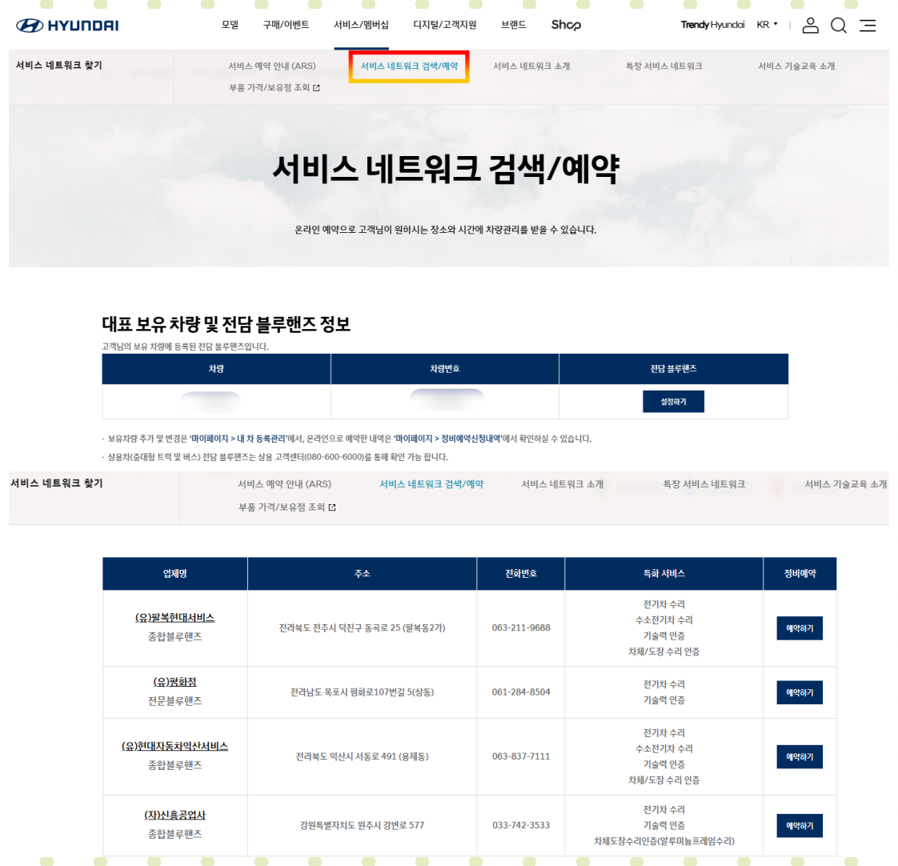This screenshot has height=866, width=898.
Task: Click 예약하기 for (유)팔복현대서비스
Action: pyautogui.click(x=800, y=628)
